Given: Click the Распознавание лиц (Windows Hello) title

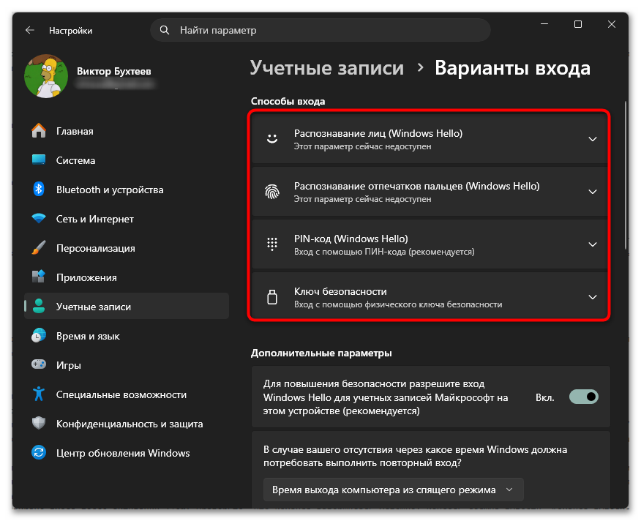Looking at the screenshot, I should pyautogui.click(x=378, y=133).
